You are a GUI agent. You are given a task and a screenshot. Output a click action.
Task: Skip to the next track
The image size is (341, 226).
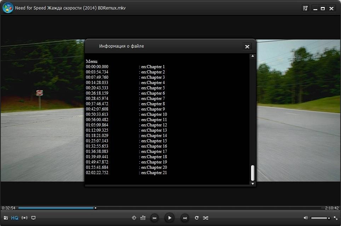[185, 218]
